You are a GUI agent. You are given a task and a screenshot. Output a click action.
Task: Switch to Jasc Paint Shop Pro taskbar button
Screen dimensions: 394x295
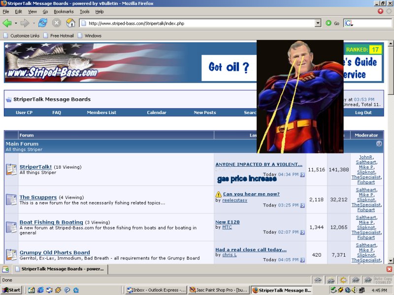click(x=219, y=290)
